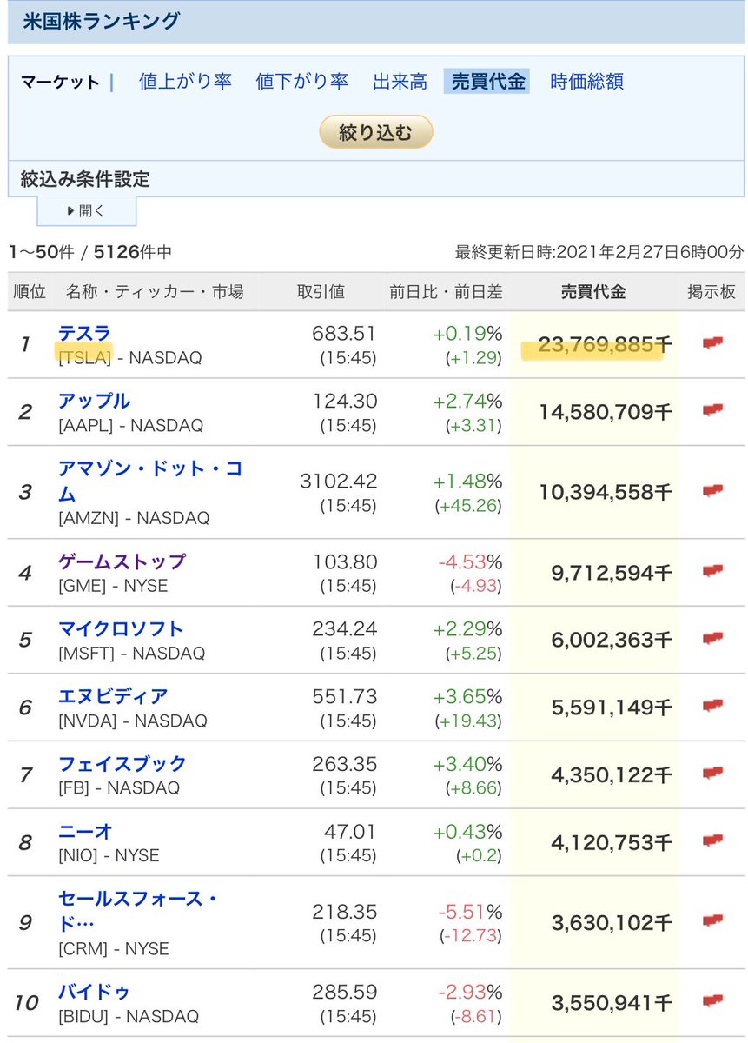
Task: Click Baidu's trading value 3,550,941千
Action: 612,1002
